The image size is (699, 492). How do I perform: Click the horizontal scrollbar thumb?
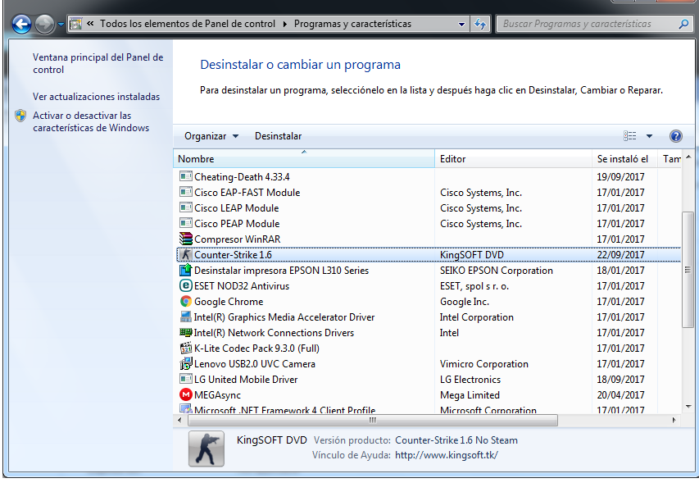tap(373, 420)
